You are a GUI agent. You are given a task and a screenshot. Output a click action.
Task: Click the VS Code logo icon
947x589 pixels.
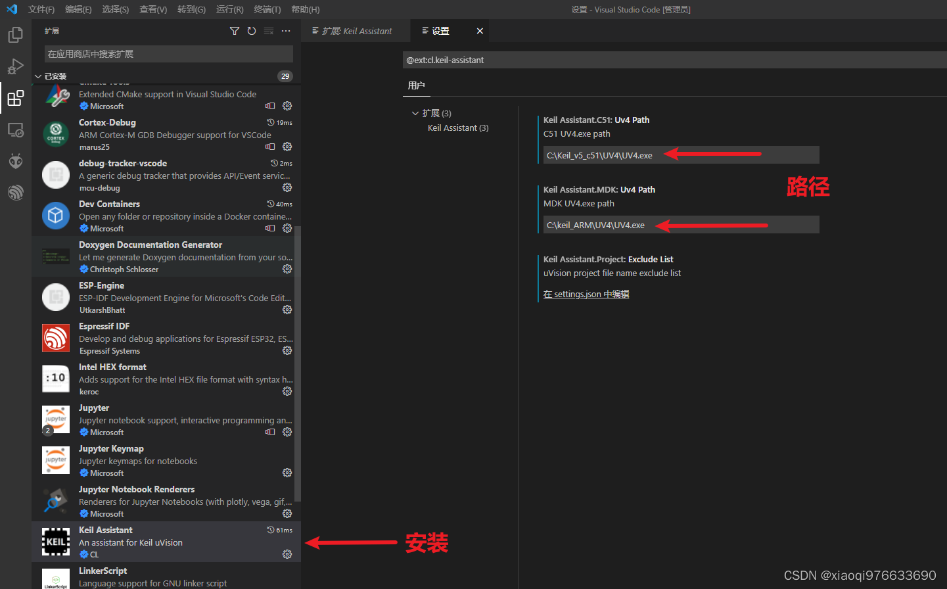(x=12, y=9)
